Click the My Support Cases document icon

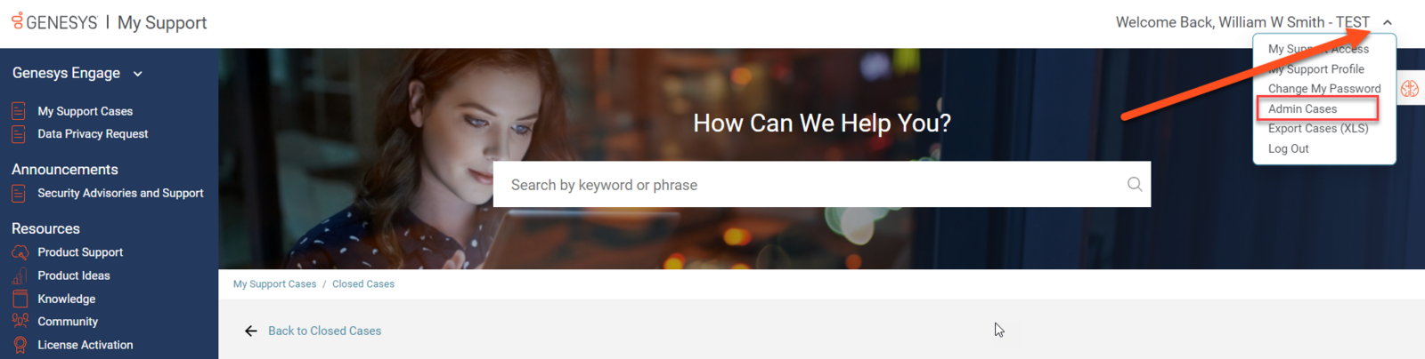coord(19,111)
